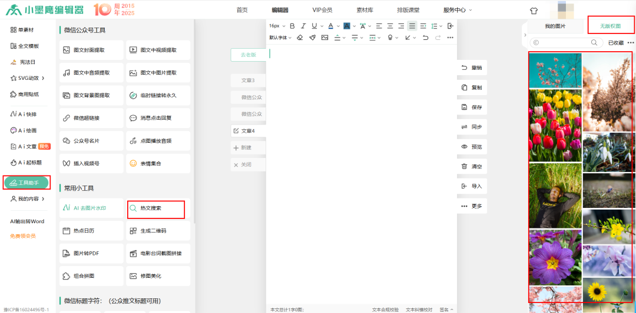Click the undo arrow in editor toolbar
This screenshot has height=313, width=636.
tap(425, 38)
